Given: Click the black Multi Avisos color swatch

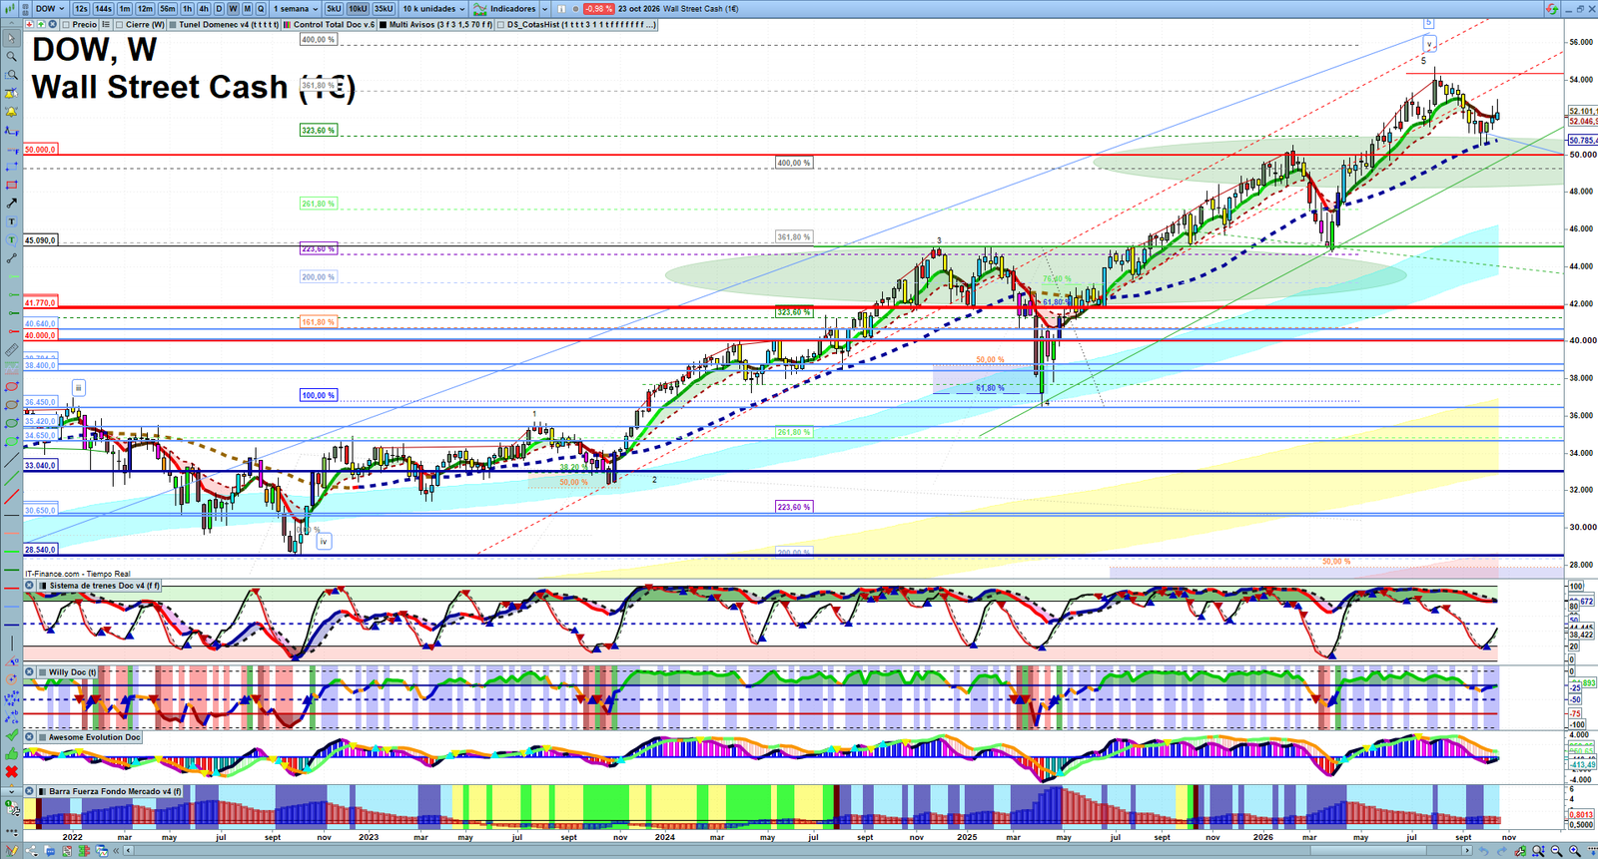Looking at the screenshot, I should [383, 24].
